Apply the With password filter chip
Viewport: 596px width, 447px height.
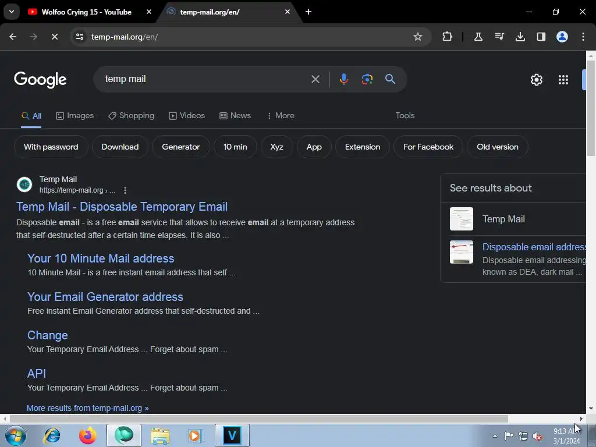[51, 147]
